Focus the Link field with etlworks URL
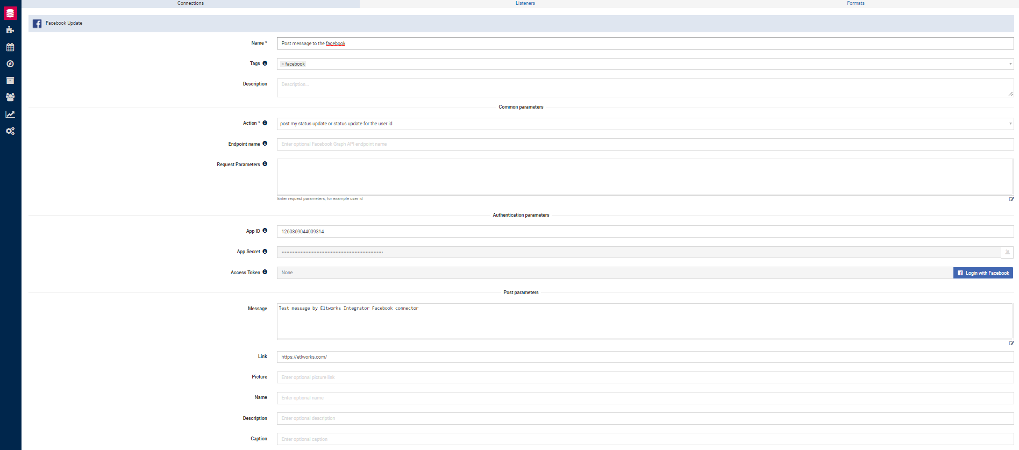1019x450 pixels. point(645,357)
